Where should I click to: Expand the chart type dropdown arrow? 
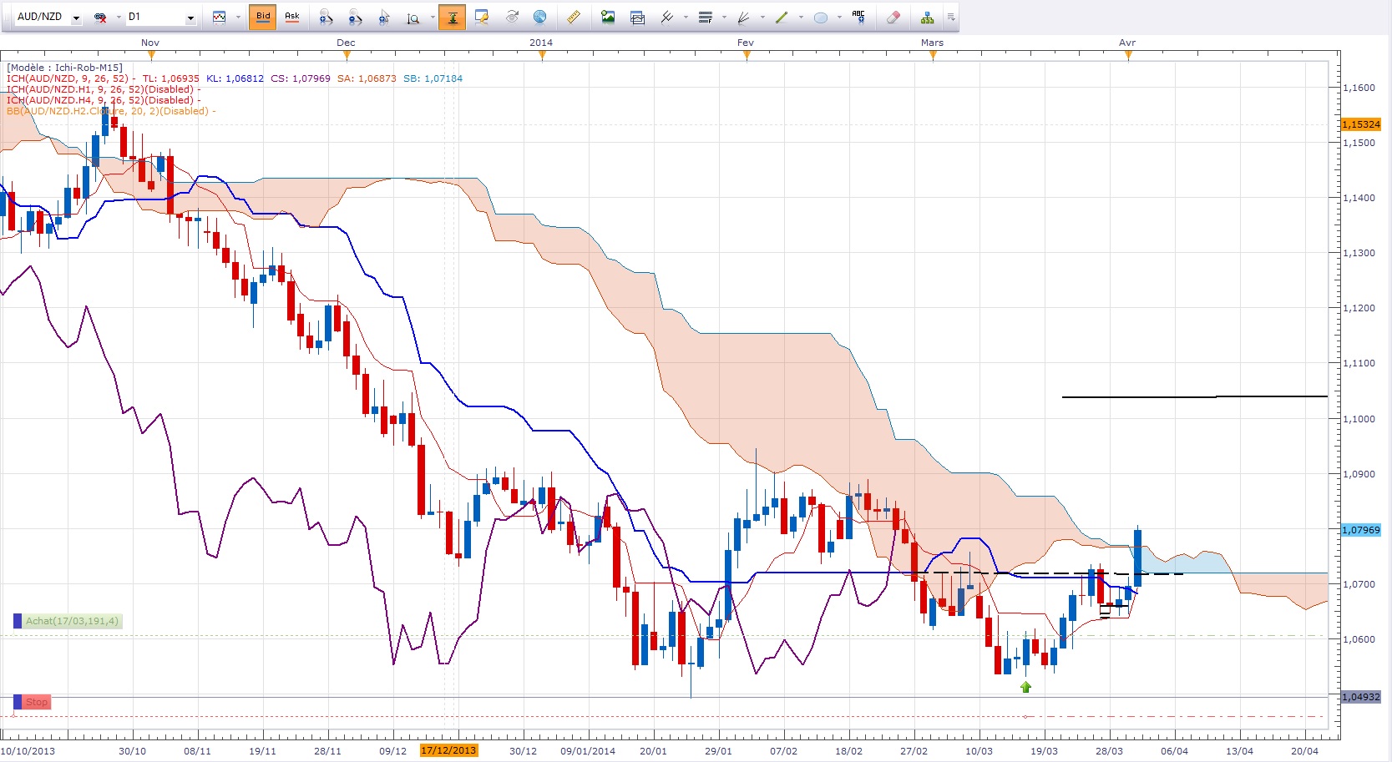click(238, 18)
